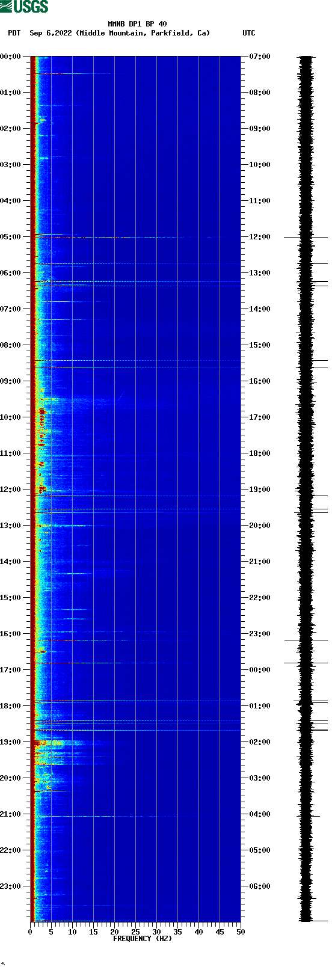Screen dimensions: 332x970
Task: Click the 12:00 UTC label on the right axis
Action: (260, 237)
